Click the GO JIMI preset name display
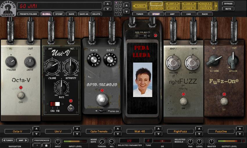 60,6
